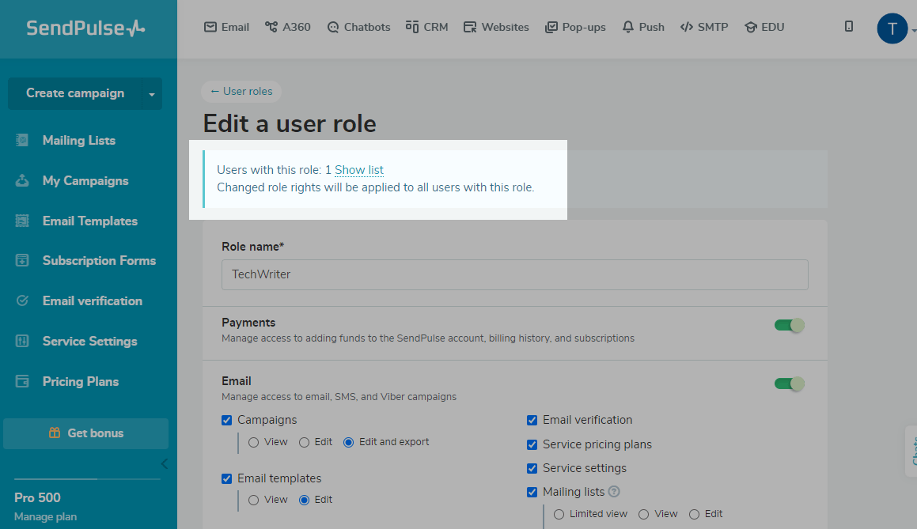Disable the Payments access toggle
The height and width of the screenshot is (529, 917).
point(789,325)
